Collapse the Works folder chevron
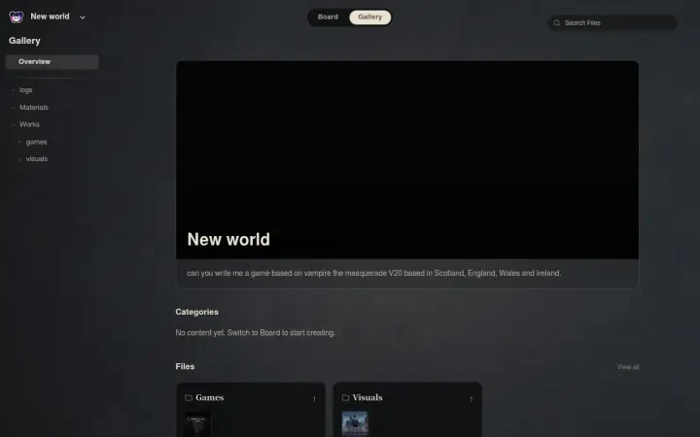Viewport: 700px width, 437px height. click(13, 125)
